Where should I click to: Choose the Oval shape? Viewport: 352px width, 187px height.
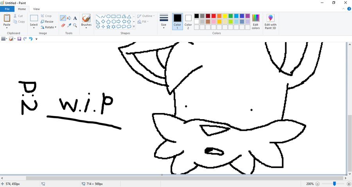click(x=108, y=16)
